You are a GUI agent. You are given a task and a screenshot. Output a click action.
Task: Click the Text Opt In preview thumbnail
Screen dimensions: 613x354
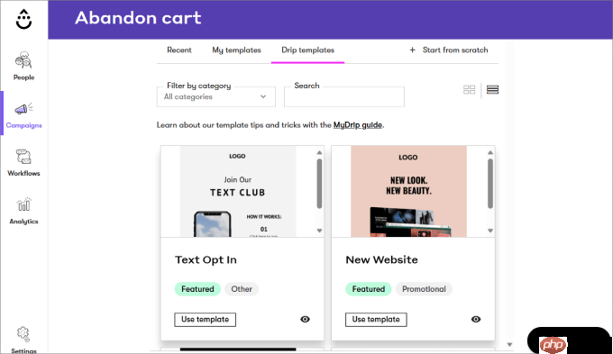(238, 192)
